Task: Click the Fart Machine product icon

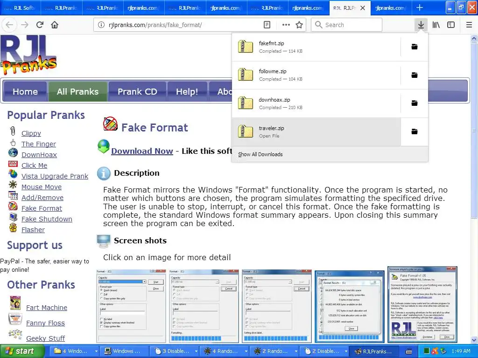Action: click(15, 303)
